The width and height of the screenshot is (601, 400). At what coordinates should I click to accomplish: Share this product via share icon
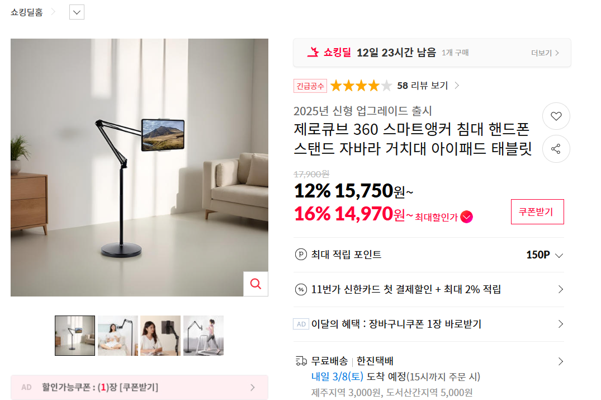point(556,149)
